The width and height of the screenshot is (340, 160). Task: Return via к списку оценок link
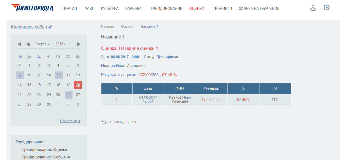(123, 122)
